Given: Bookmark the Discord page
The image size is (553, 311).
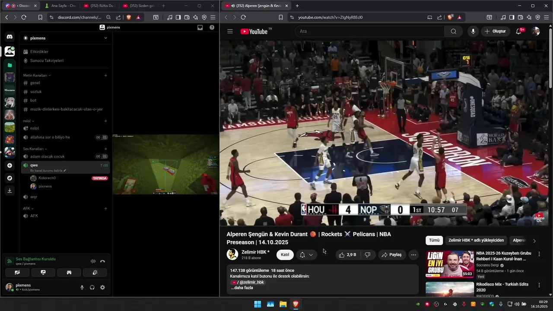Looking at the screenshot, I should point(40,17).
